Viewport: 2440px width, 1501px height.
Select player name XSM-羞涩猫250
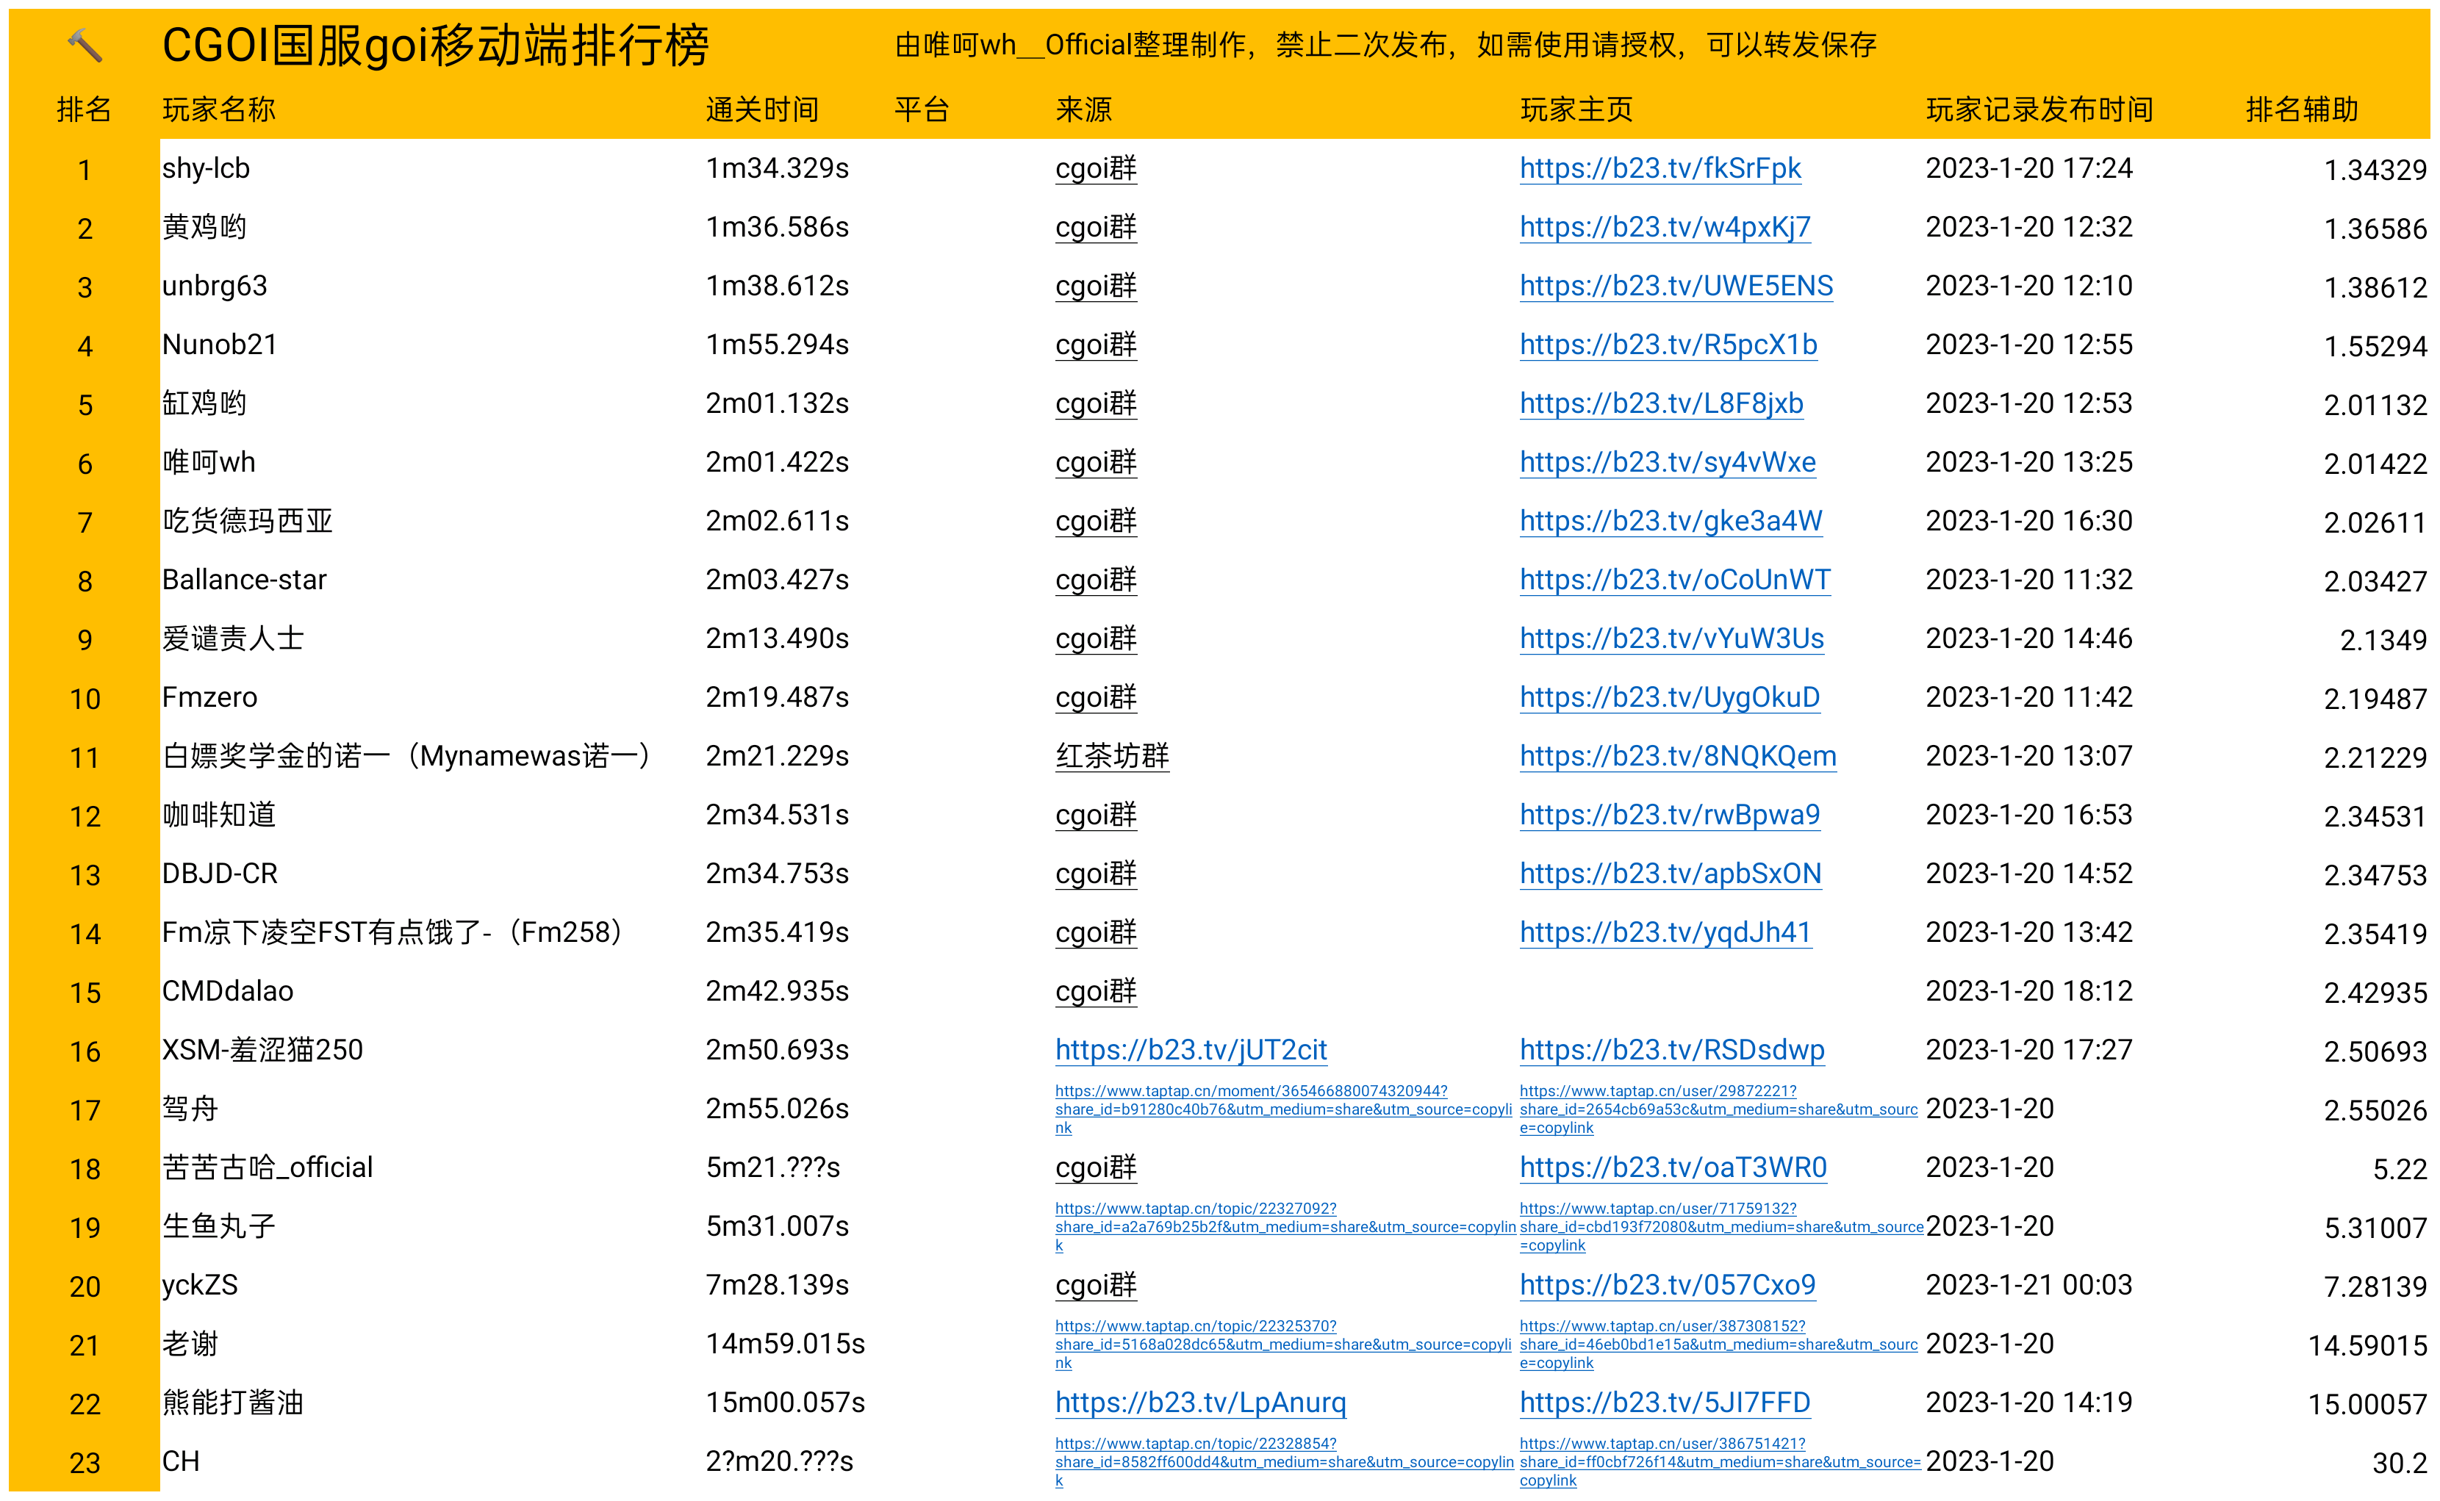click(262, 1049)
